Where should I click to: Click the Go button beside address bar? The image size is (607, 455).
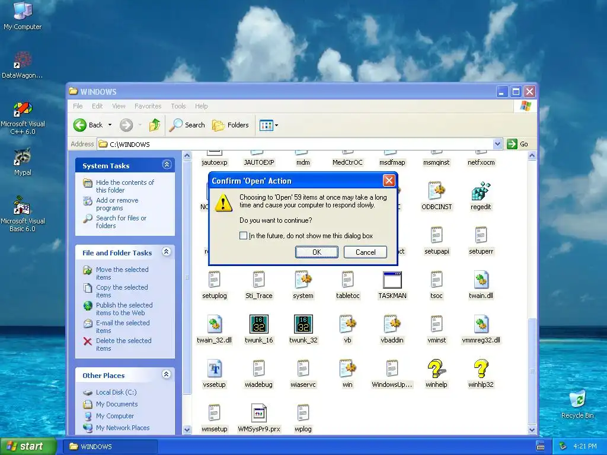(x=517, y=144)
